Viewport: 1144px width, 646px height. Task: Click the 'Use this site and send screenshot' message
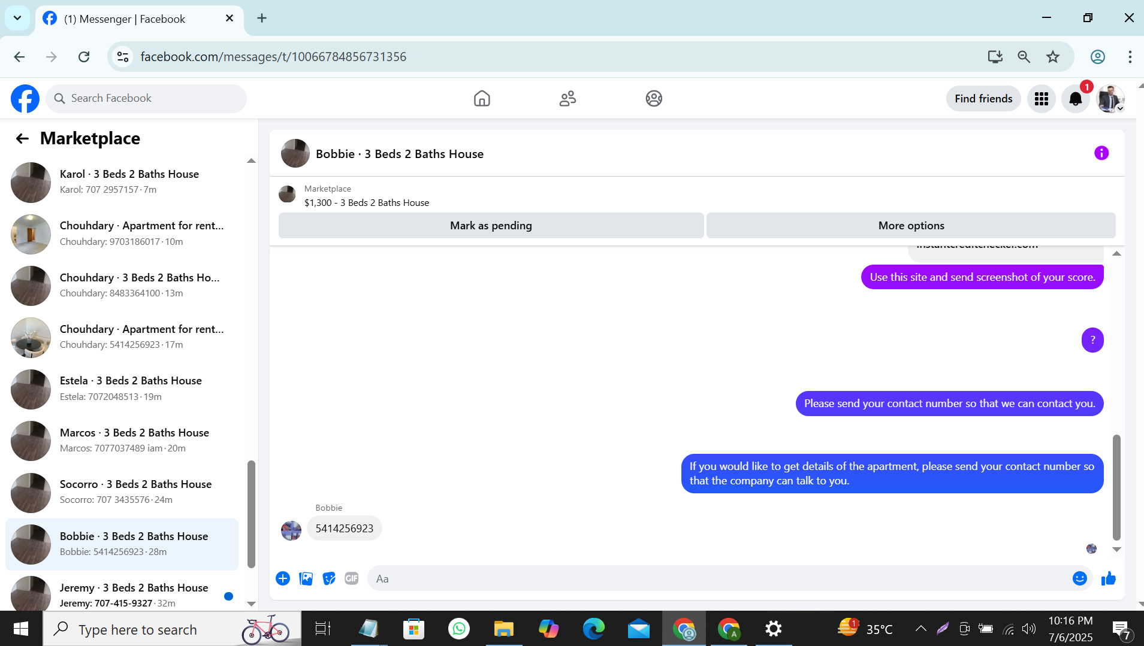[982, 277]
